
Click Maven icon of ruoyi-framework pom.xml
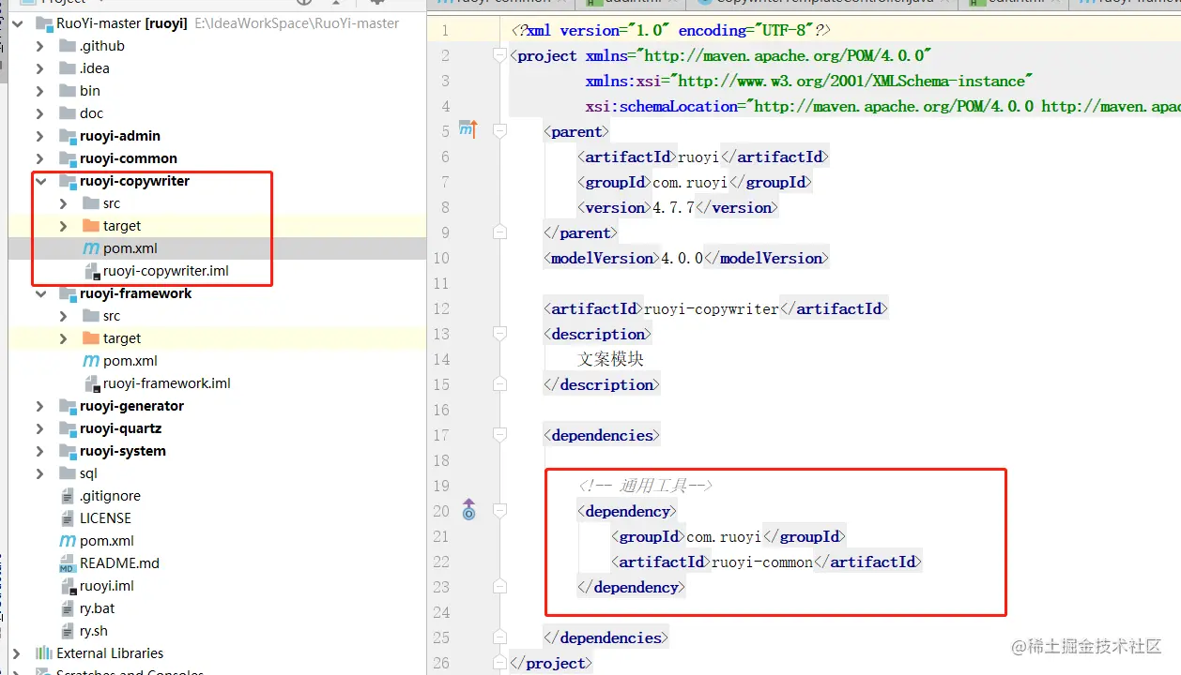click(91, 361)
